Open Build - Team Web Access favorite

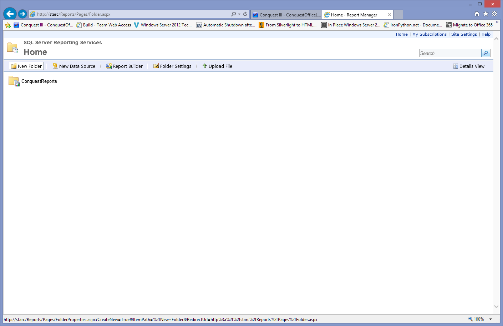[103, 25]
